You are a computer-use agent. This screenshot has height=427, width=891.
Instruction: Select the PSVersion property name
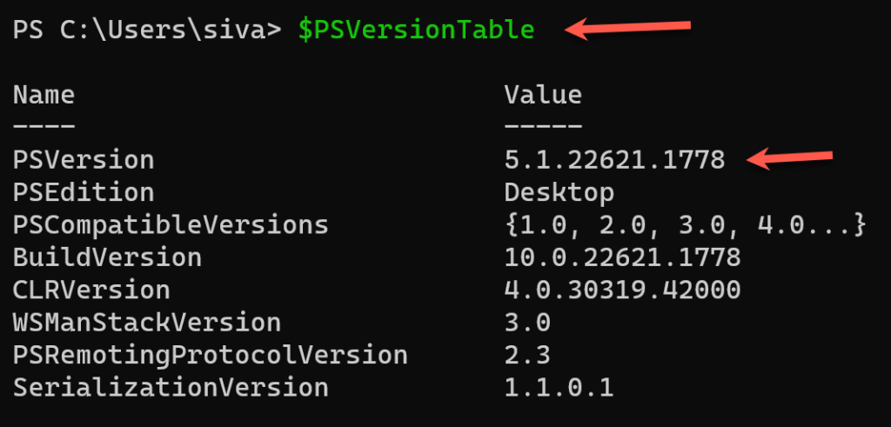point(84,160)
